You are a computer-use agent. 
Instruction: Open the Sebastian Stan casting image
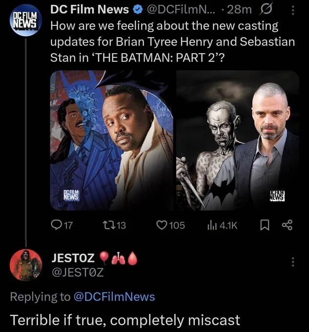238,140
